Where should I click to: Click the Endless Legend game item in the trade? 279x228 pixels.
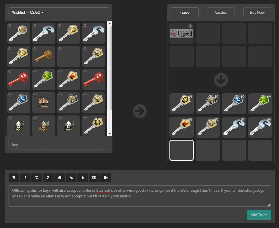(181, 33)
